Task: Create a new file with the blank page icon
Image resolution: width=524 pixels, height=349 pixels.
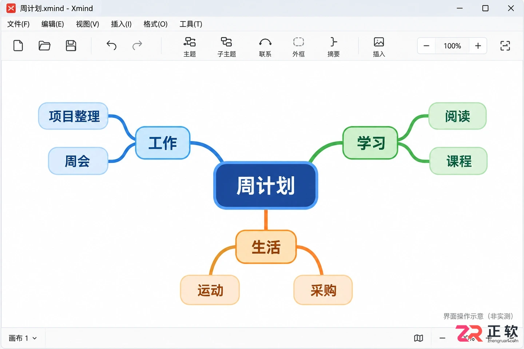Action: (x=18, y=46)
